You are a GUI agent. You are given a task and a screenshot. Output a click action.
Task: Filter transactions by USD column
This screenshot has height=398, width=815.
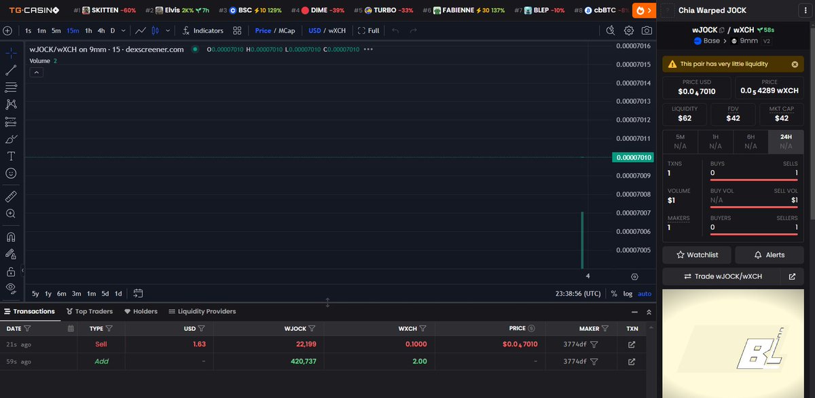(x=201, y=328)
